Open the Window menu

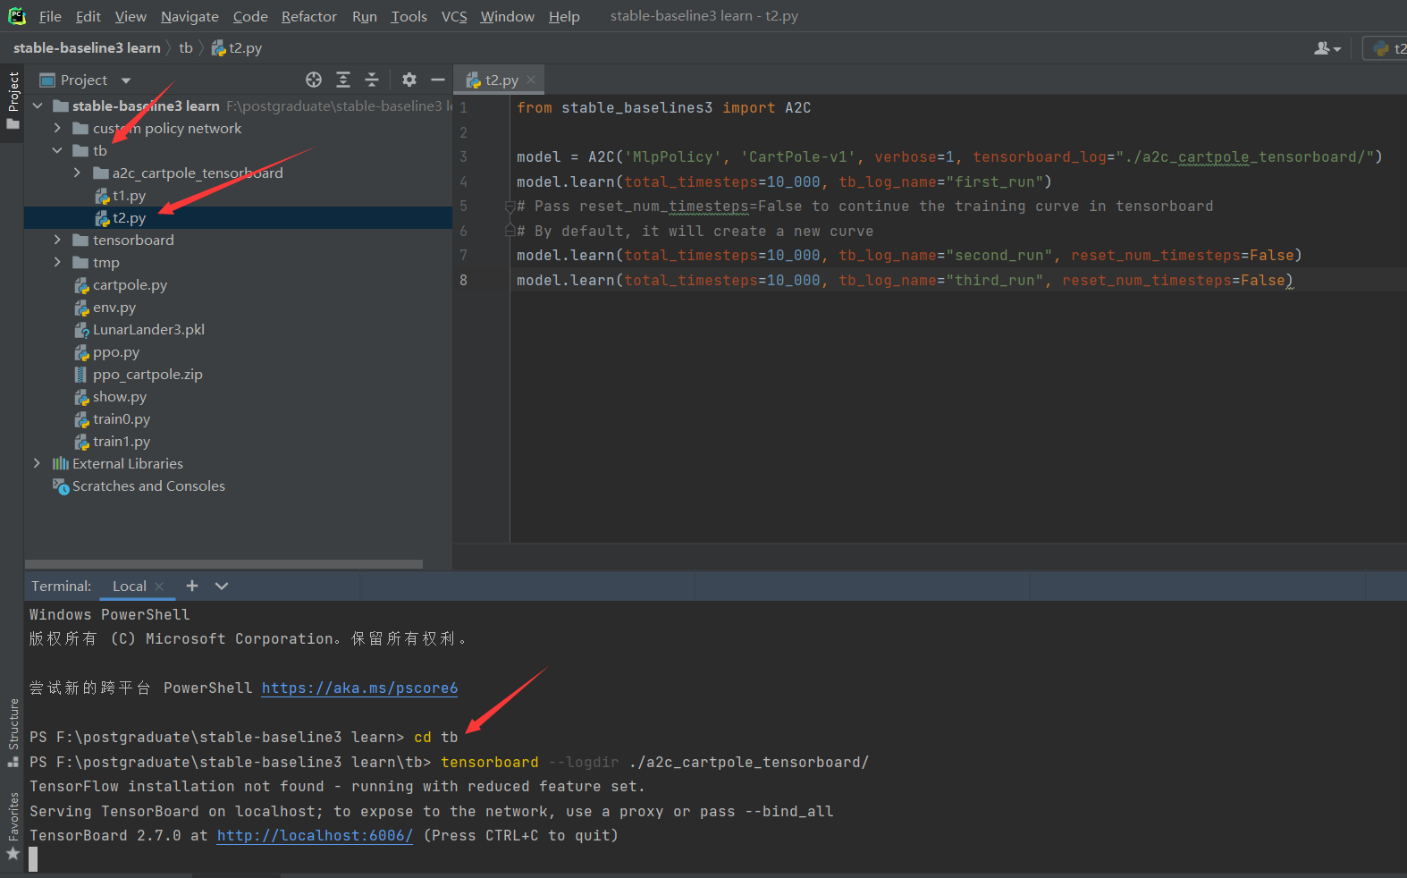click(507, 16)
